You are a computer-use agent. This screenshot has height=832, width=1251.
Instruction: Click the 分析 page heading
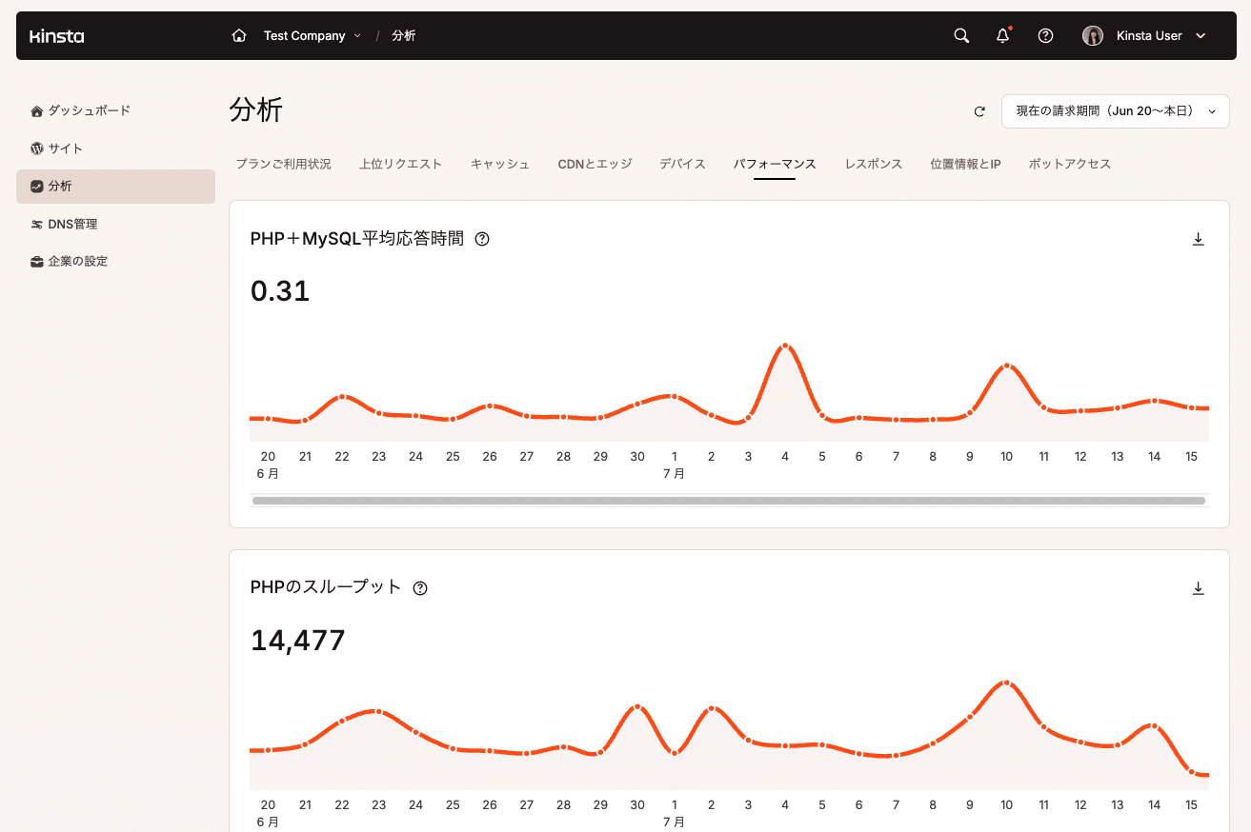pos(256,110)
